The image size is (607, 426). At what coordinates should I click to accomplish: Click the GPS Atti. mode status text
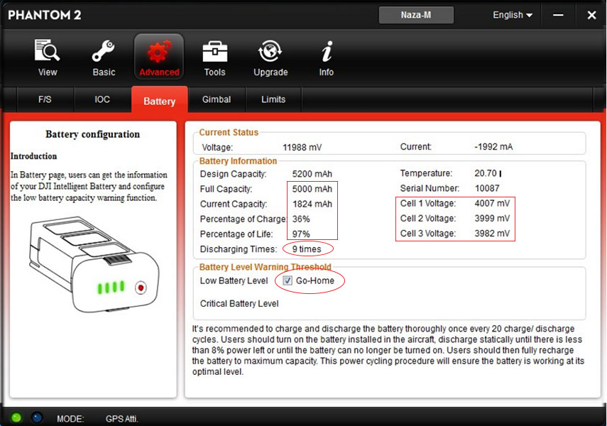122,419
